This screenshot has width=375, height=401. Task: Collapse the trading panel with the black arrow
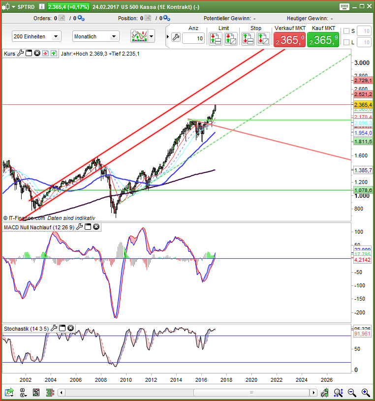coord(167,36)
